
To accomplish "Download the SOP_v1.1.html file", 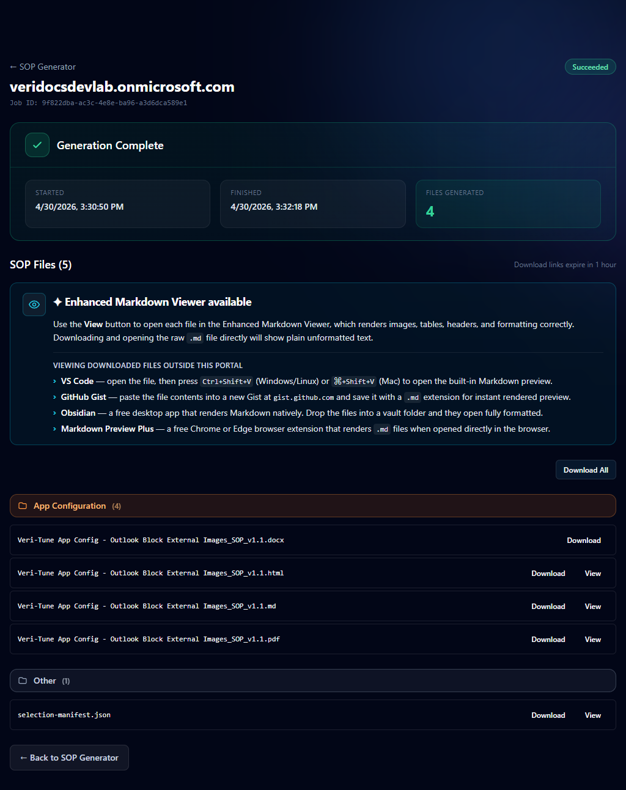I will point(548,574).
